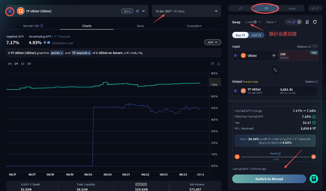Flip input and output with swap arrows icon
This screenshot has height=191, width=326.
(275, 70)
